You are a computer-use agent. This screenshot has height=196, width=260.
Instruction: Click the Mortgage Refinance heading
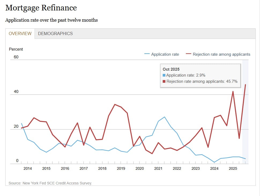[x=41, y=8]
